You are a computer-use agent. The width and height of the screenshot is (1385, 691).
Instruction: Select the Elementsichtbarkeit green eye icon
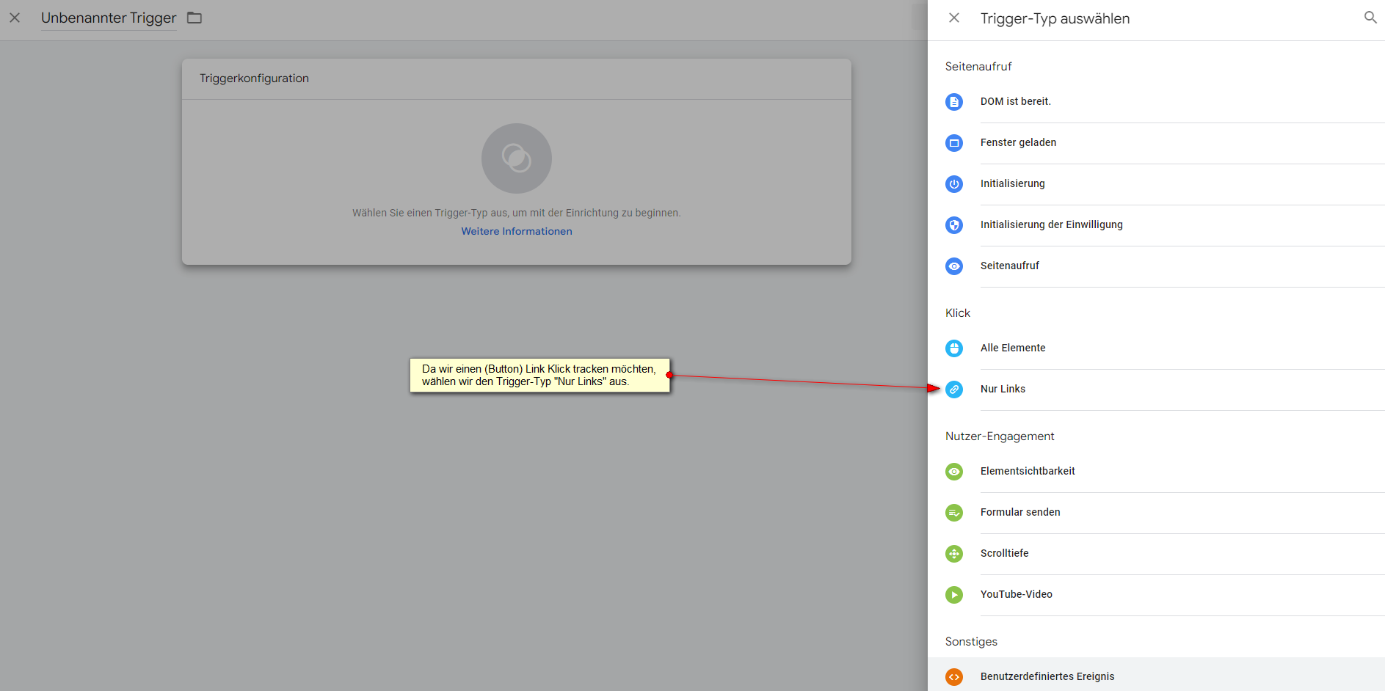coord(954,472)
